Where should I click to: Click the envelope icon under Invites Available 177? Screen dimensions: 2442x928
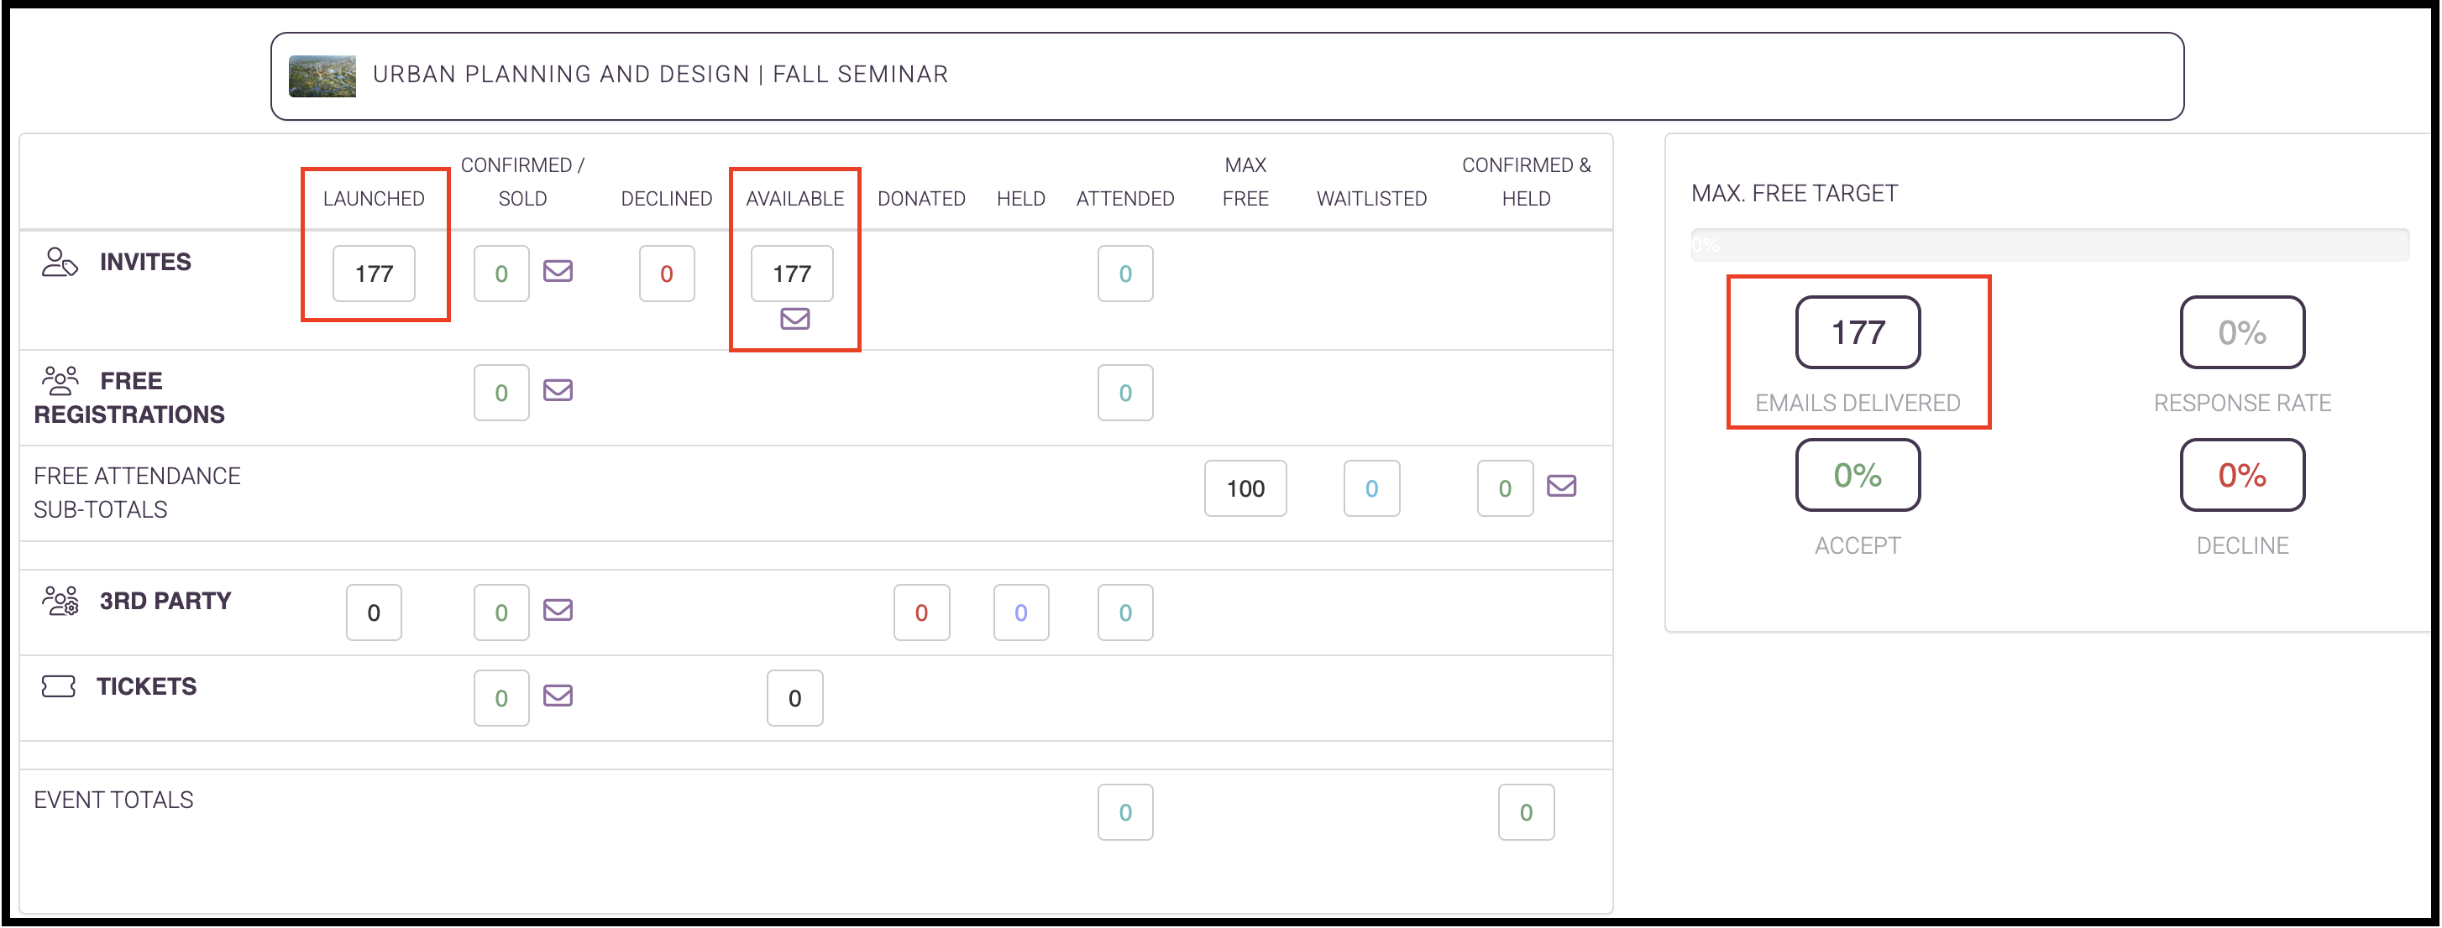(x=794, y=319)
